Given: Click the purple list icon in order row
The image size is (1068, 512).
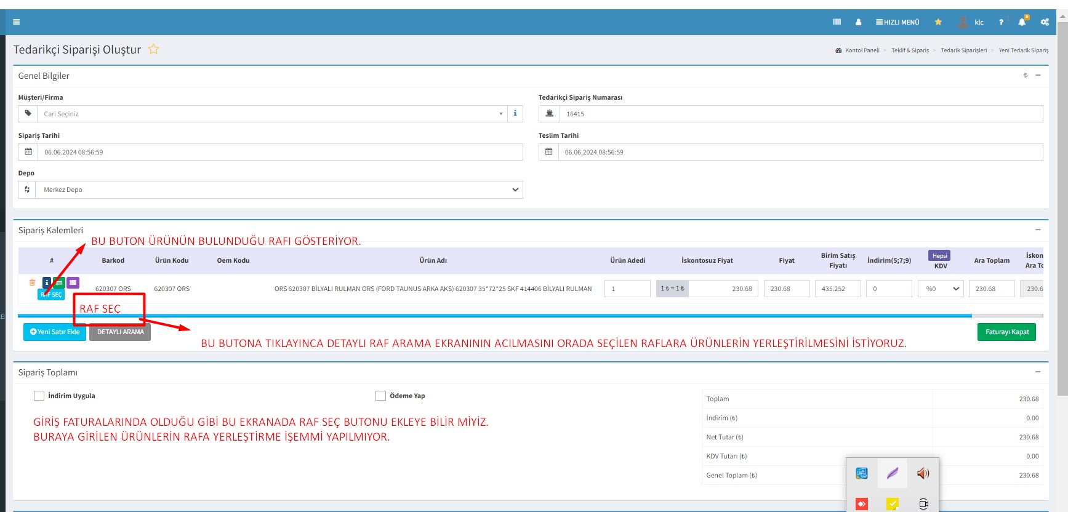Looking at the screenshot, I should click(x=73, y=282).
